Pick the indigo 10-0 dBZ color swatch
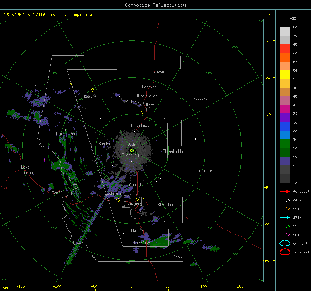 [x=285, y=161]
